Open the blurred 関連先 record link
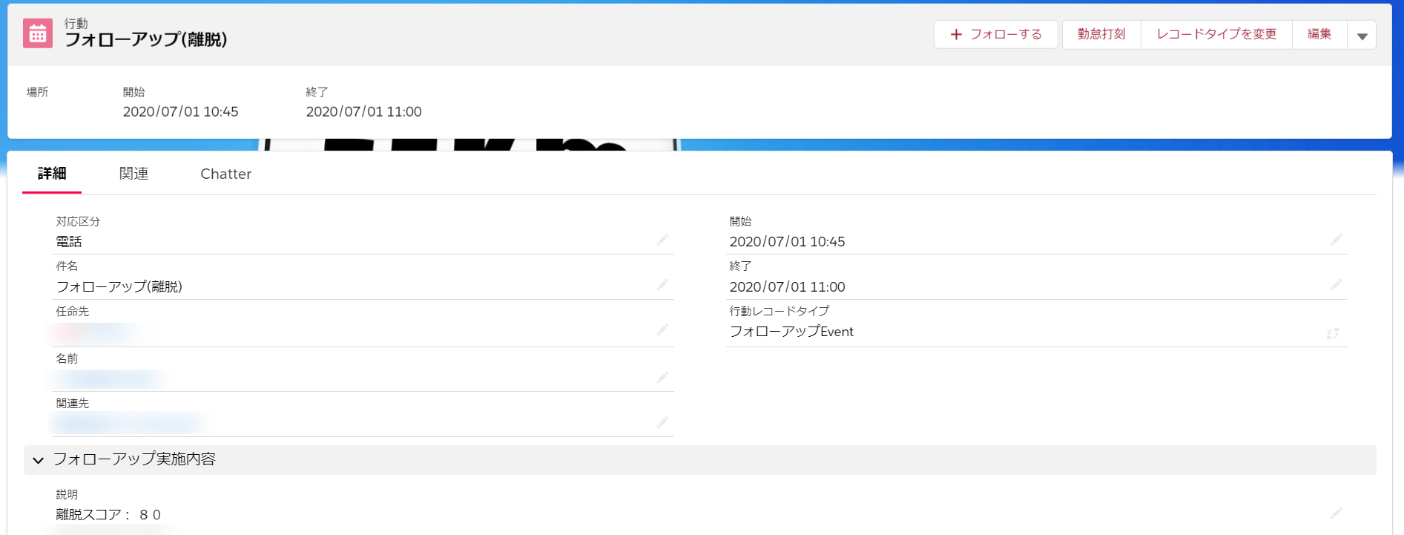This screenshot has height=535, width=1404. [128, 423]
